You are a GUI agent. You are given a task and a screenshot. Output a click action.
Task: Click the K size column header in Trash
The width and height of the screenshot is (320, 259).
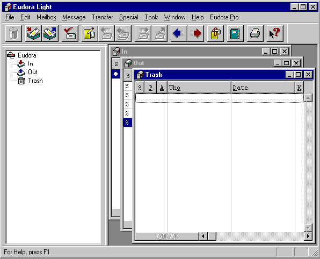(x=299, y=88)
